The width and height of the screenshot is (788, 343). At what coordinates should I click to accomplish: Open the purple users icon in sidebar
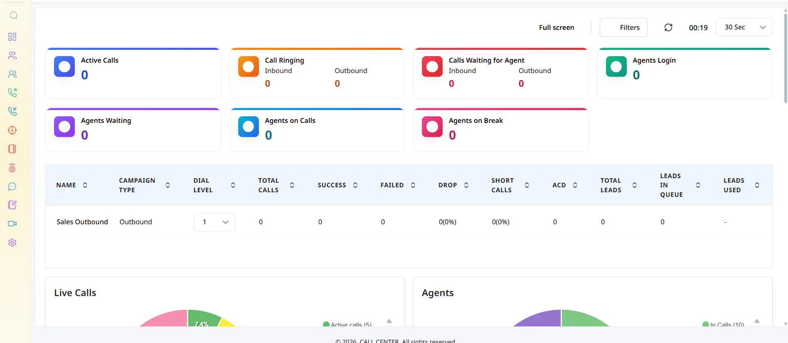[12, 56]
